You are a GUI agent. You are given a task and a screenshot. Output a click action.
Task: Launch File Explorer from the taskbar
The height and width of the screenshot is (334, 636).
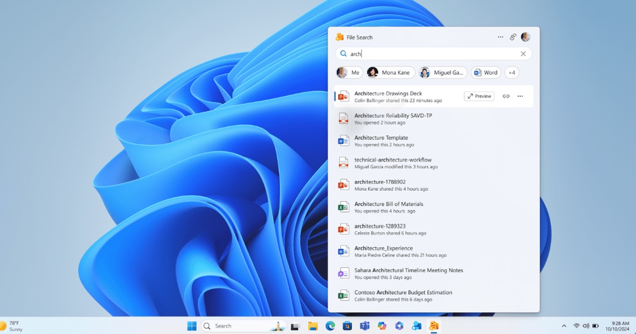click(x=313, y=326)
